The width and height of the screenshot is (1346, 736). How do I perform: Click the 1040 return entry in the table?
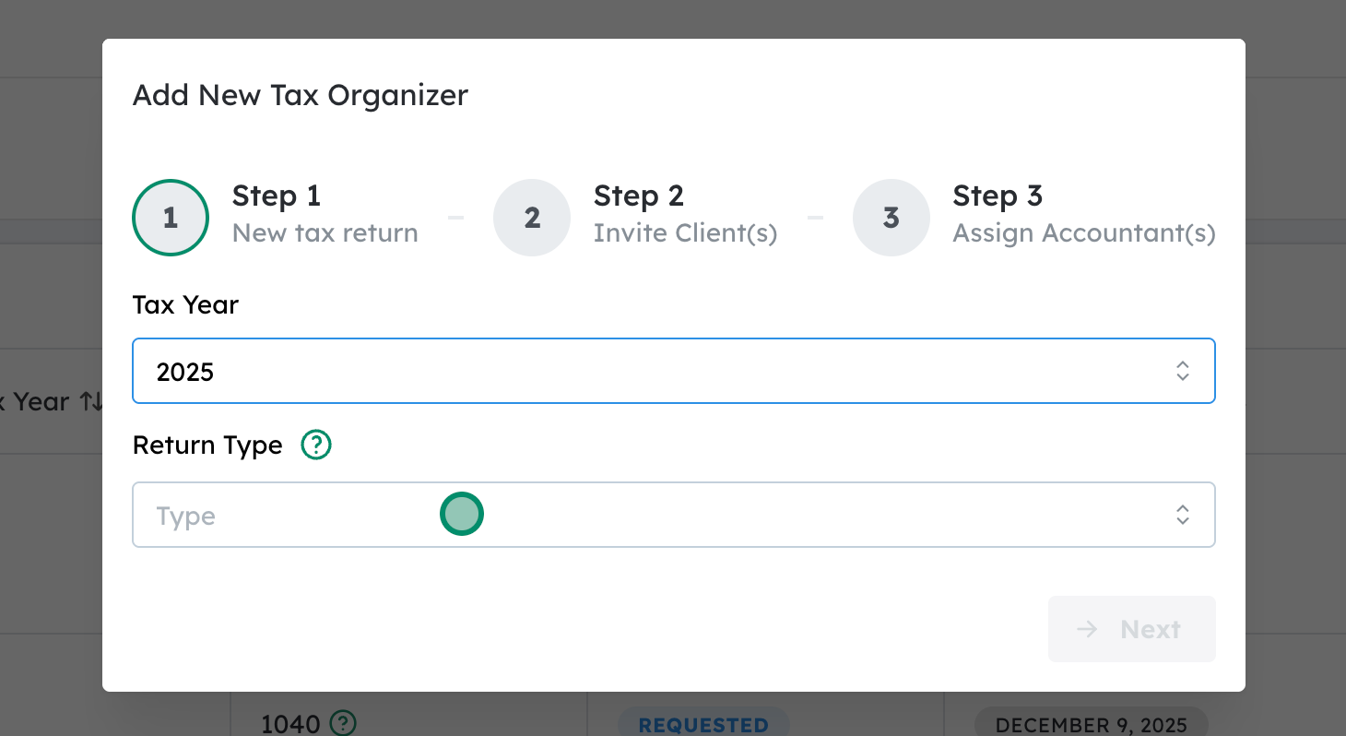point(290,724)
